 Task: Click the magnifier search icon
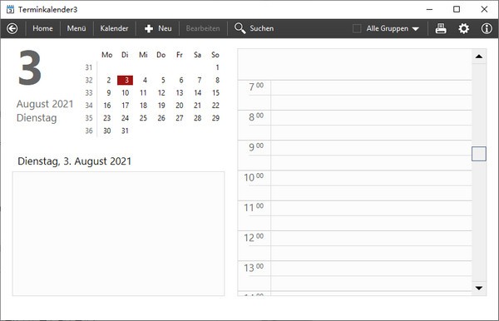click(240, 28)
